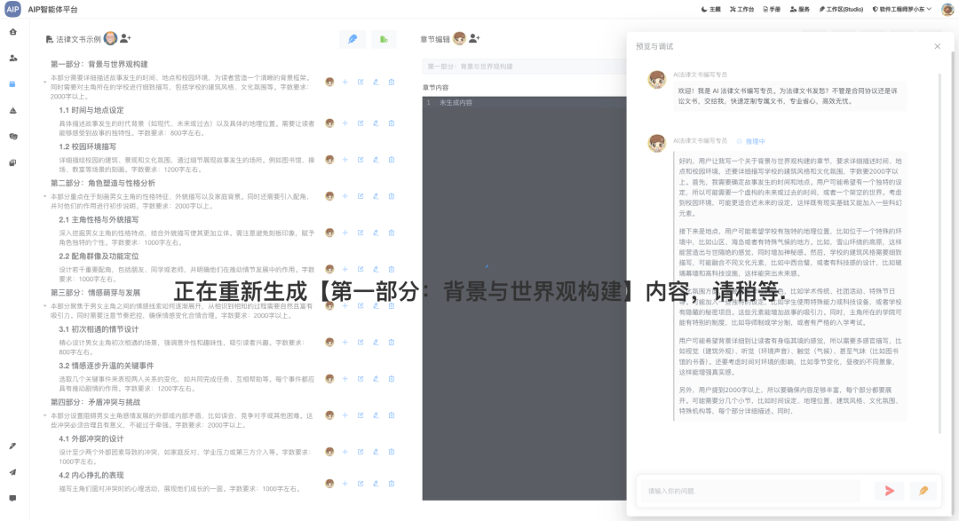Select heading 3.2 情感逐步升温的关键事件
Screen dimensions: 959x521
pyautogui.click(x=107, y=366)
